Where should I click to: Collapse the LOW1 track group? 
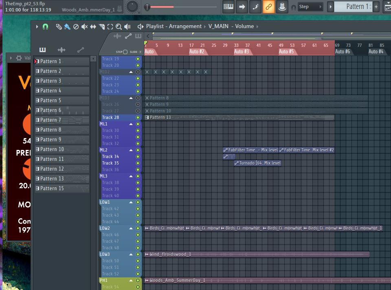coord(131,202)
